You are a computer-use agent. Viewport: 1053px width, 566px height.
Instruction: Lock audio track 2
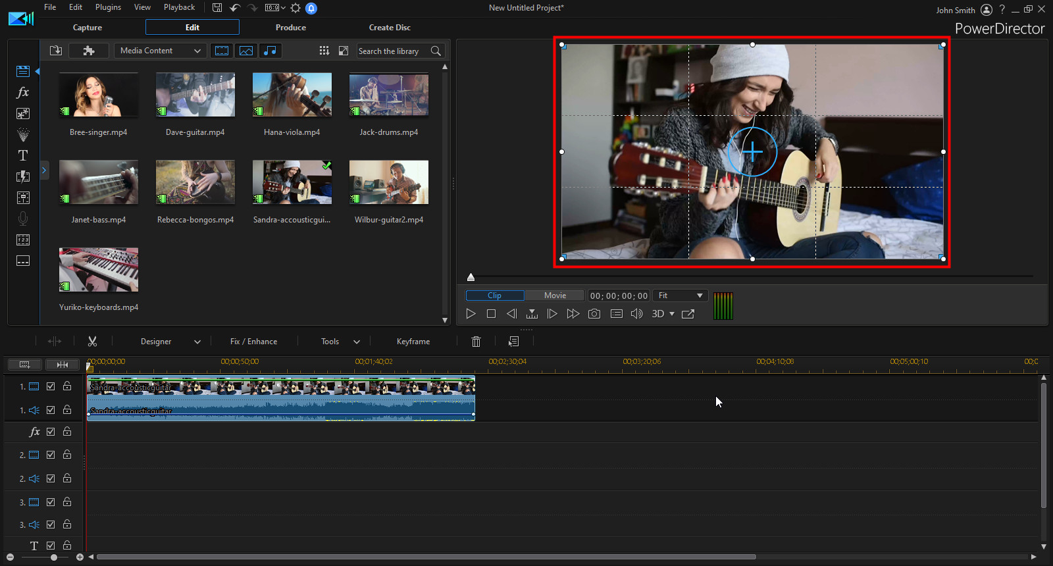[67, 478]
